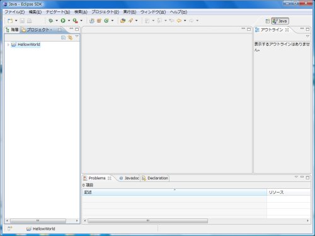
Task: Open the Problems view menu triangle
Action: click(x=296, y=177)
